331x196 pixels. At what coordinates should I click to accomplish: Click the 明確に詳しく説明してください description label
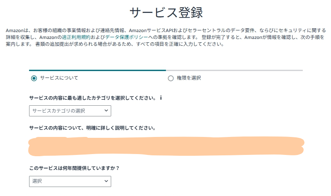[92, 128]
